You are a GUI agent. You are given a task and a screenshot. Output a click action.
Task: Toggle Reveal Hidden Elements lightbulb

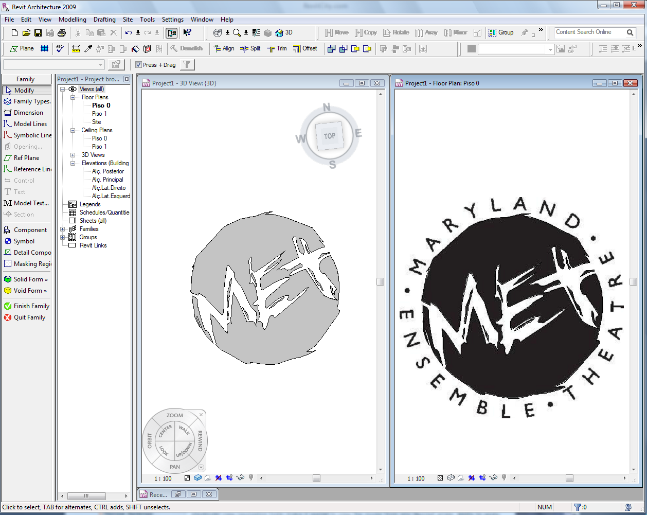(x=251, y=478)
